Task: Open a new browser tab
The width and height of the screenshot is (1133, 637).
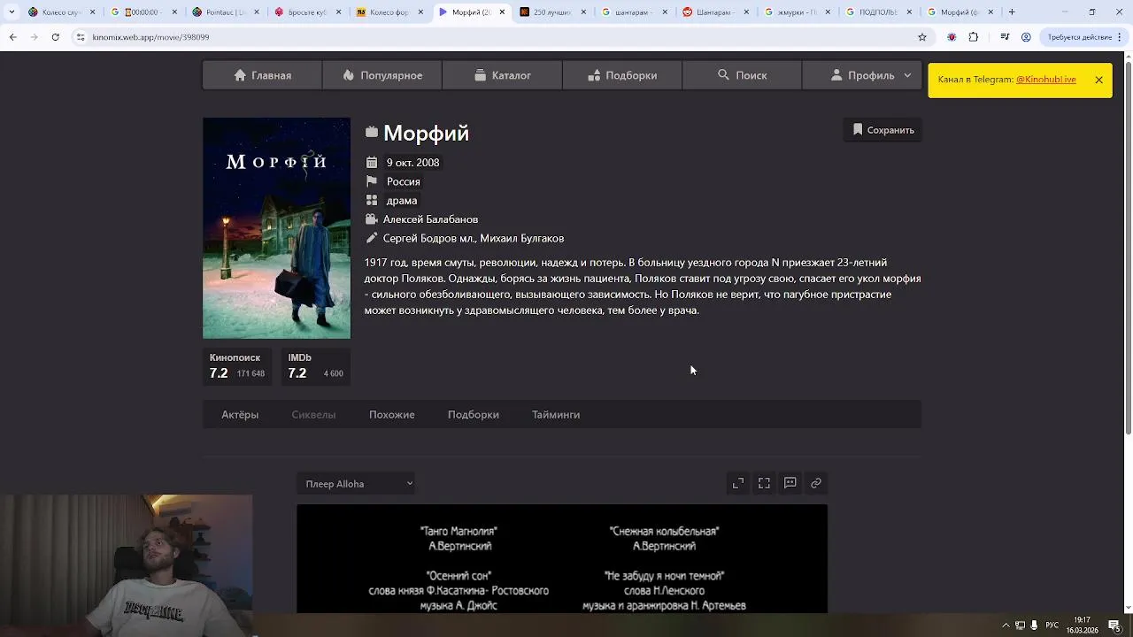Action: (1012, 12)
